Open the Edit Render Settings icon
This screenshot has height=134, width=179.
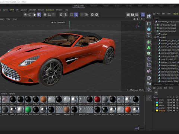tap(137, 15)
